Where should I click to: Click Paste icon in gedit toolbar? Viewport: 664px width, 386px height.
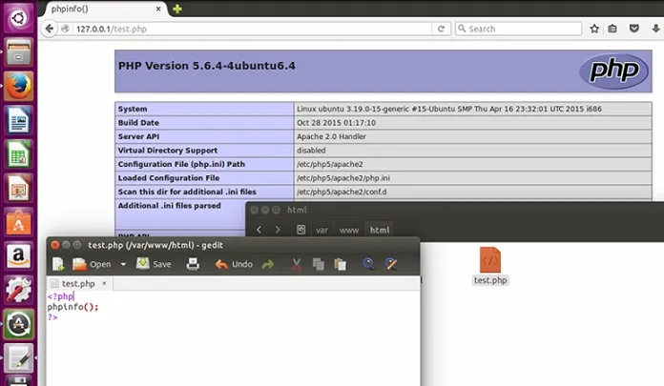point(340,264)
